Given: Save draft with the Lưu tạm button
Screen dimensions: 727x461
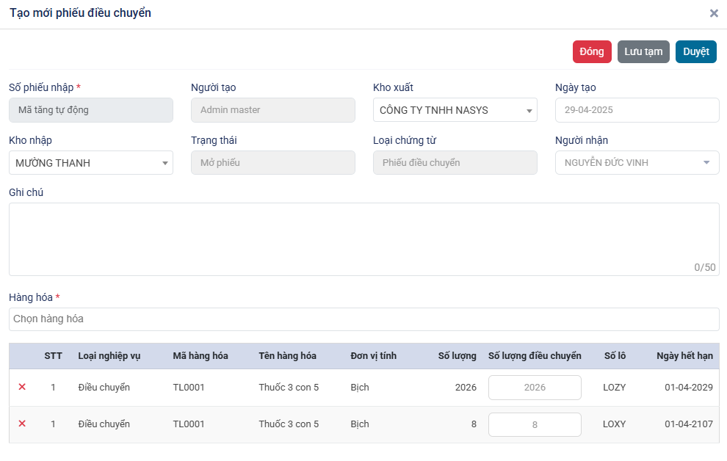Looking at the screenshot, I should click(643, 52).
